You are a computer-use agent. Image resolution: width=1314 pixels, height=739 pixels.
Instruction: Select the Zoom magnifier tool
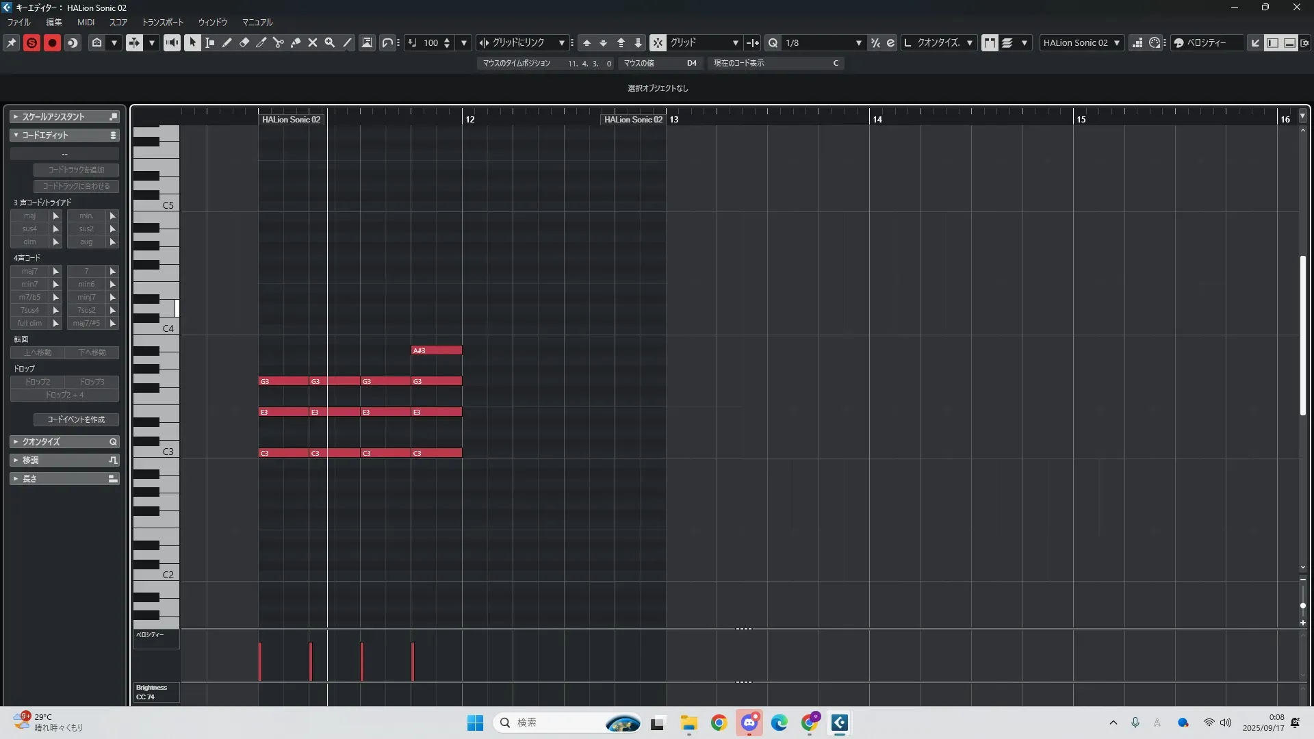[330, 42]
